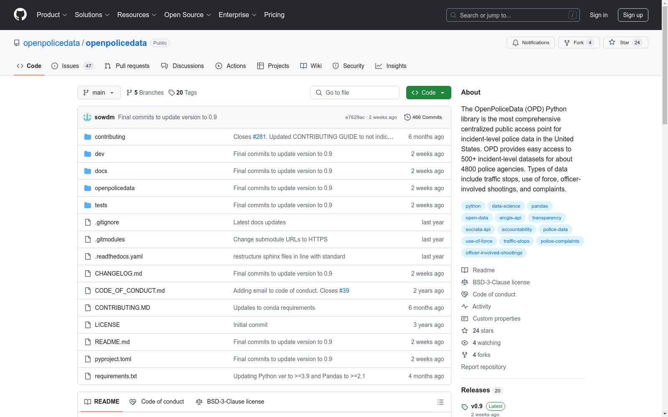
Task: Focus the Search or jump to field
Action: (513, 15)
